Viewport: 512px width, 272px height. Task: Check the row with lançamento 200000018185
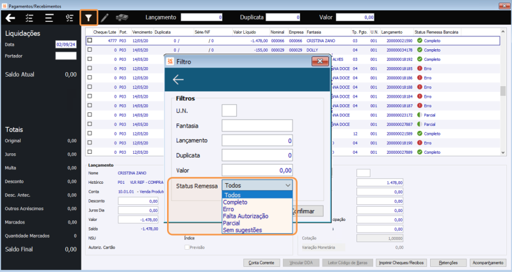coord(90,68)
